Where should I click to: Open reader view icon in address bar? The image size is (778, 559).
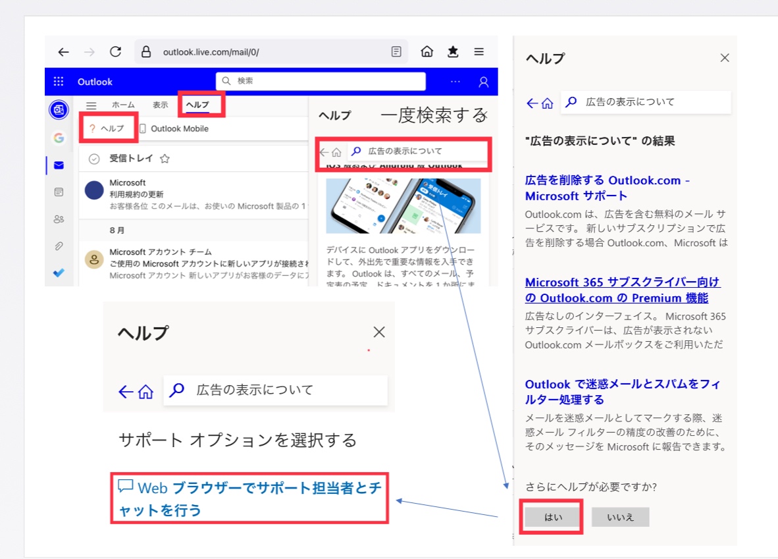point(396,51)
